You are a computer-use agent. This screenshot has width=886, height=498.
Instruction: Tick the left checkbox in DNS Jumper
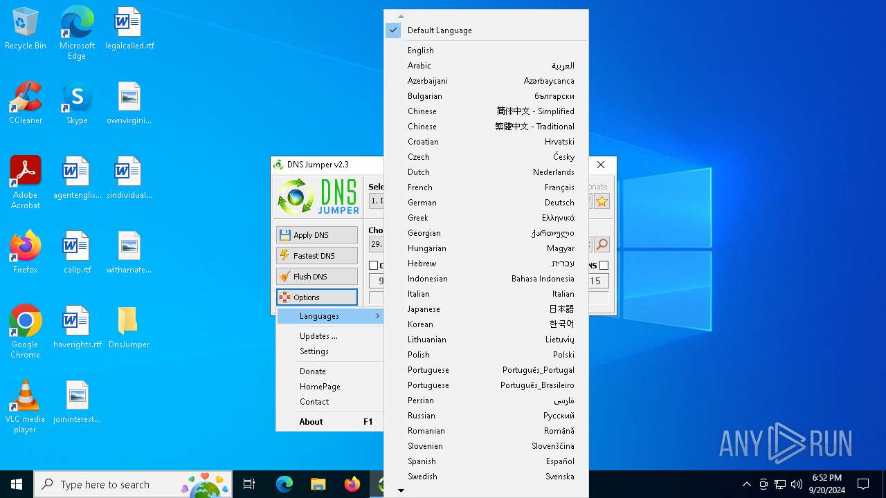374,266
